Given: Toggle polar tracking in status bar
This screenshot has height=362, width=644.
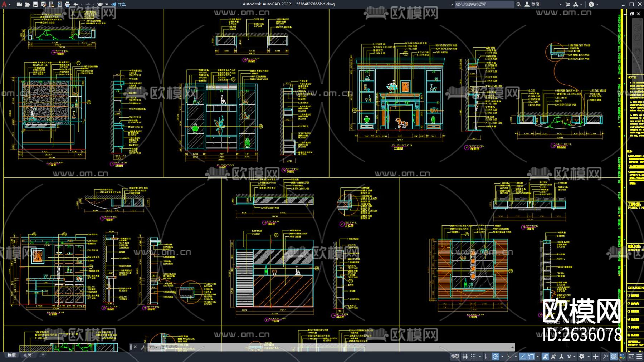Looking at the screenshot, I should click(496, 356).
